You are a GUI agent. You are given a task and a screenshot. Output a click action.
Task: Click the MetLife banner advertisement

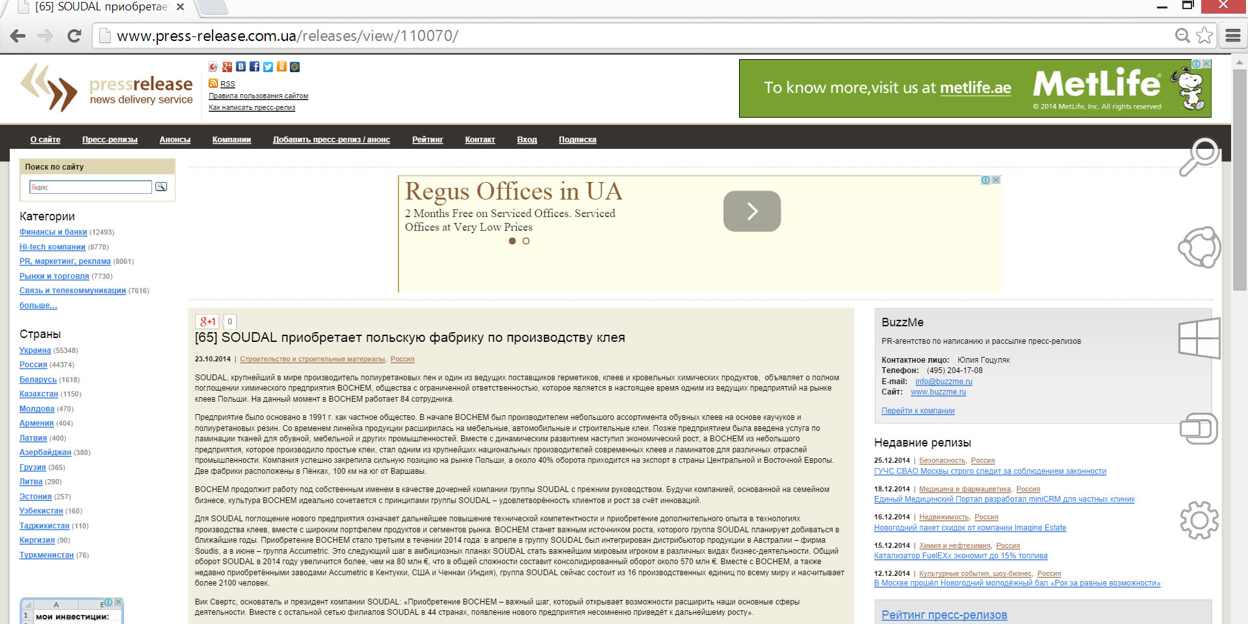pos(975,88)
